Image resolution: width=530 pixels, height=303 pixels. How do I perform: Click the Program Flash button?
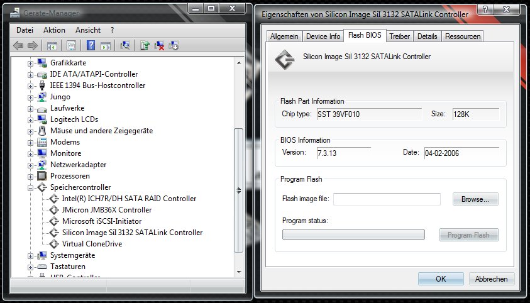pos(468,234)
